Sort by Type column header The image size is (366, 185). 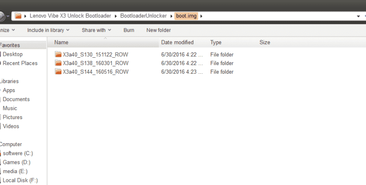215,42
